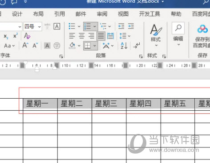Click the multilevel list icon

pos(103,26)
